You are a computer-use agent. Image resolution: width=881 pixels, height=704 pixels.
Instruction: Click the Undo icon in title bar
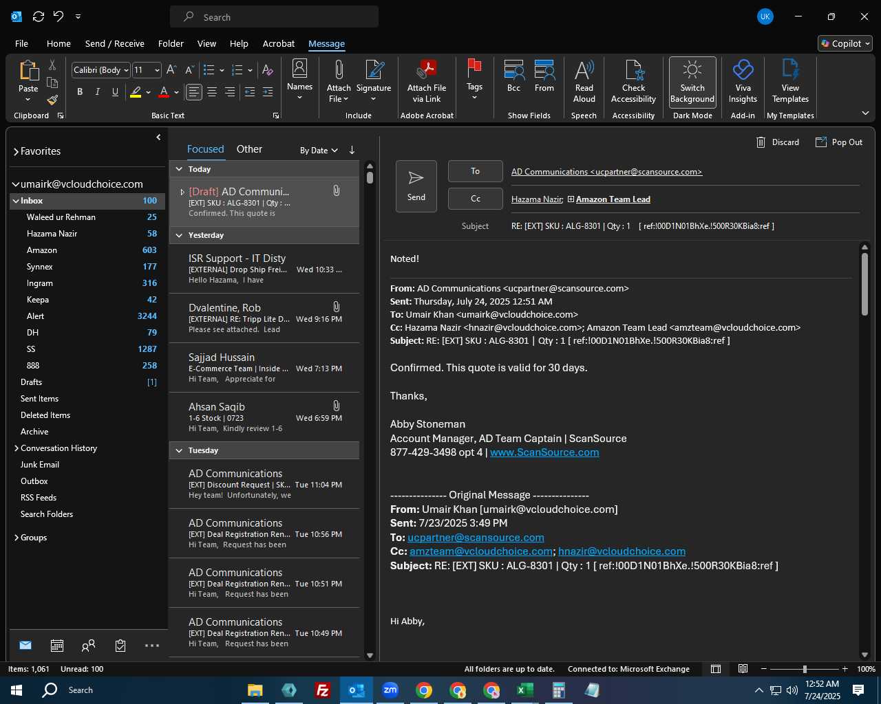59,16
